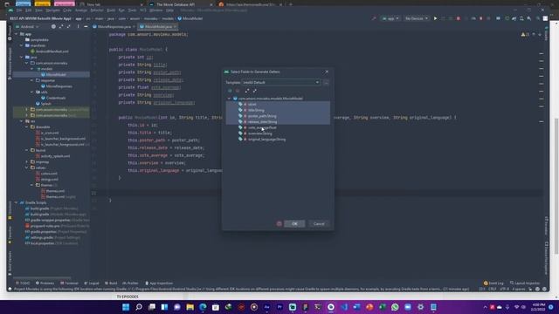The height and width of the screenshot is (314, 559).
Task: Open the Android project view dropdown
Action: pos(27,27)
